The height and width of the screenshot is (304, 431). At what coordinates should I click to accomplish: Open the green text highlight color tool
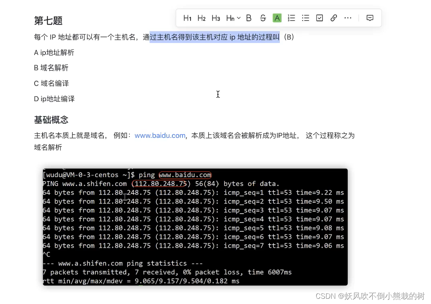tap(277, 18)
